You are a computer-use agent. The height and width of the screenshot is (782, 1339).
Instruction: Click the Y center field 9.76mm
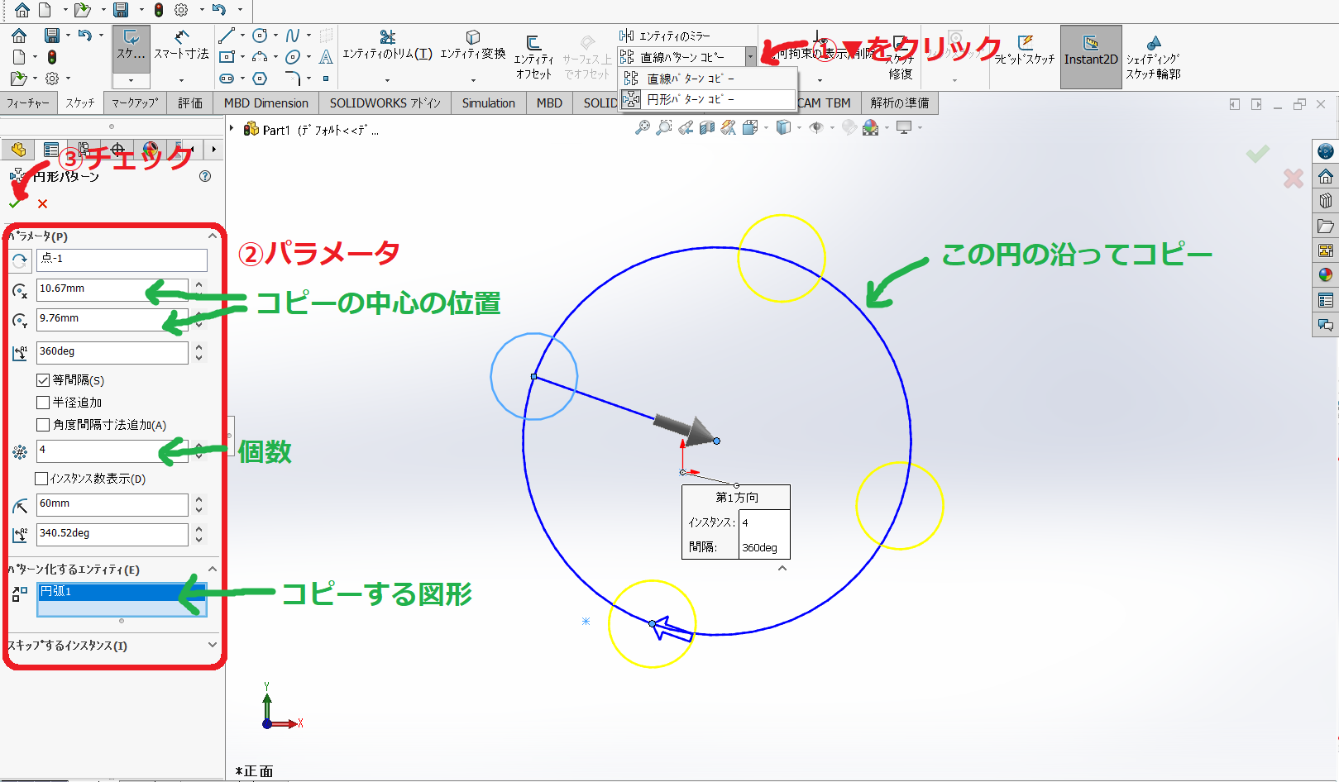[112, 319]
